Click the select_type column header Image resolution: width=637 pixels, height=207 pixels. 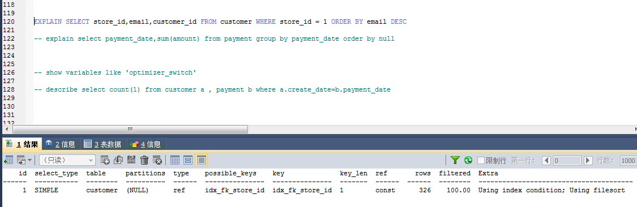56,173
